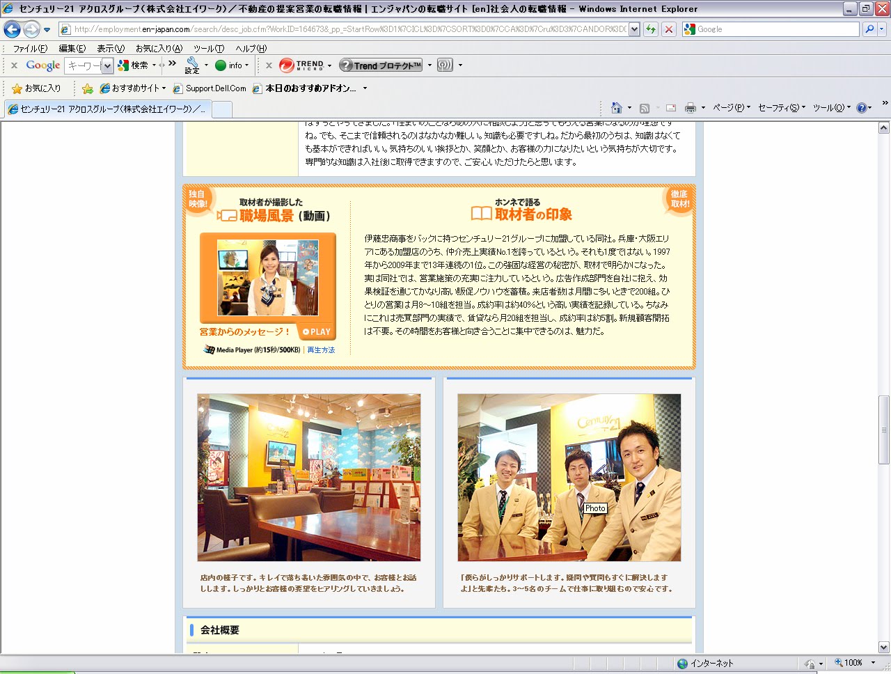Show more Google toolbar buttons chevron
The image size is (891, 674).
click(x=172, y=63)
